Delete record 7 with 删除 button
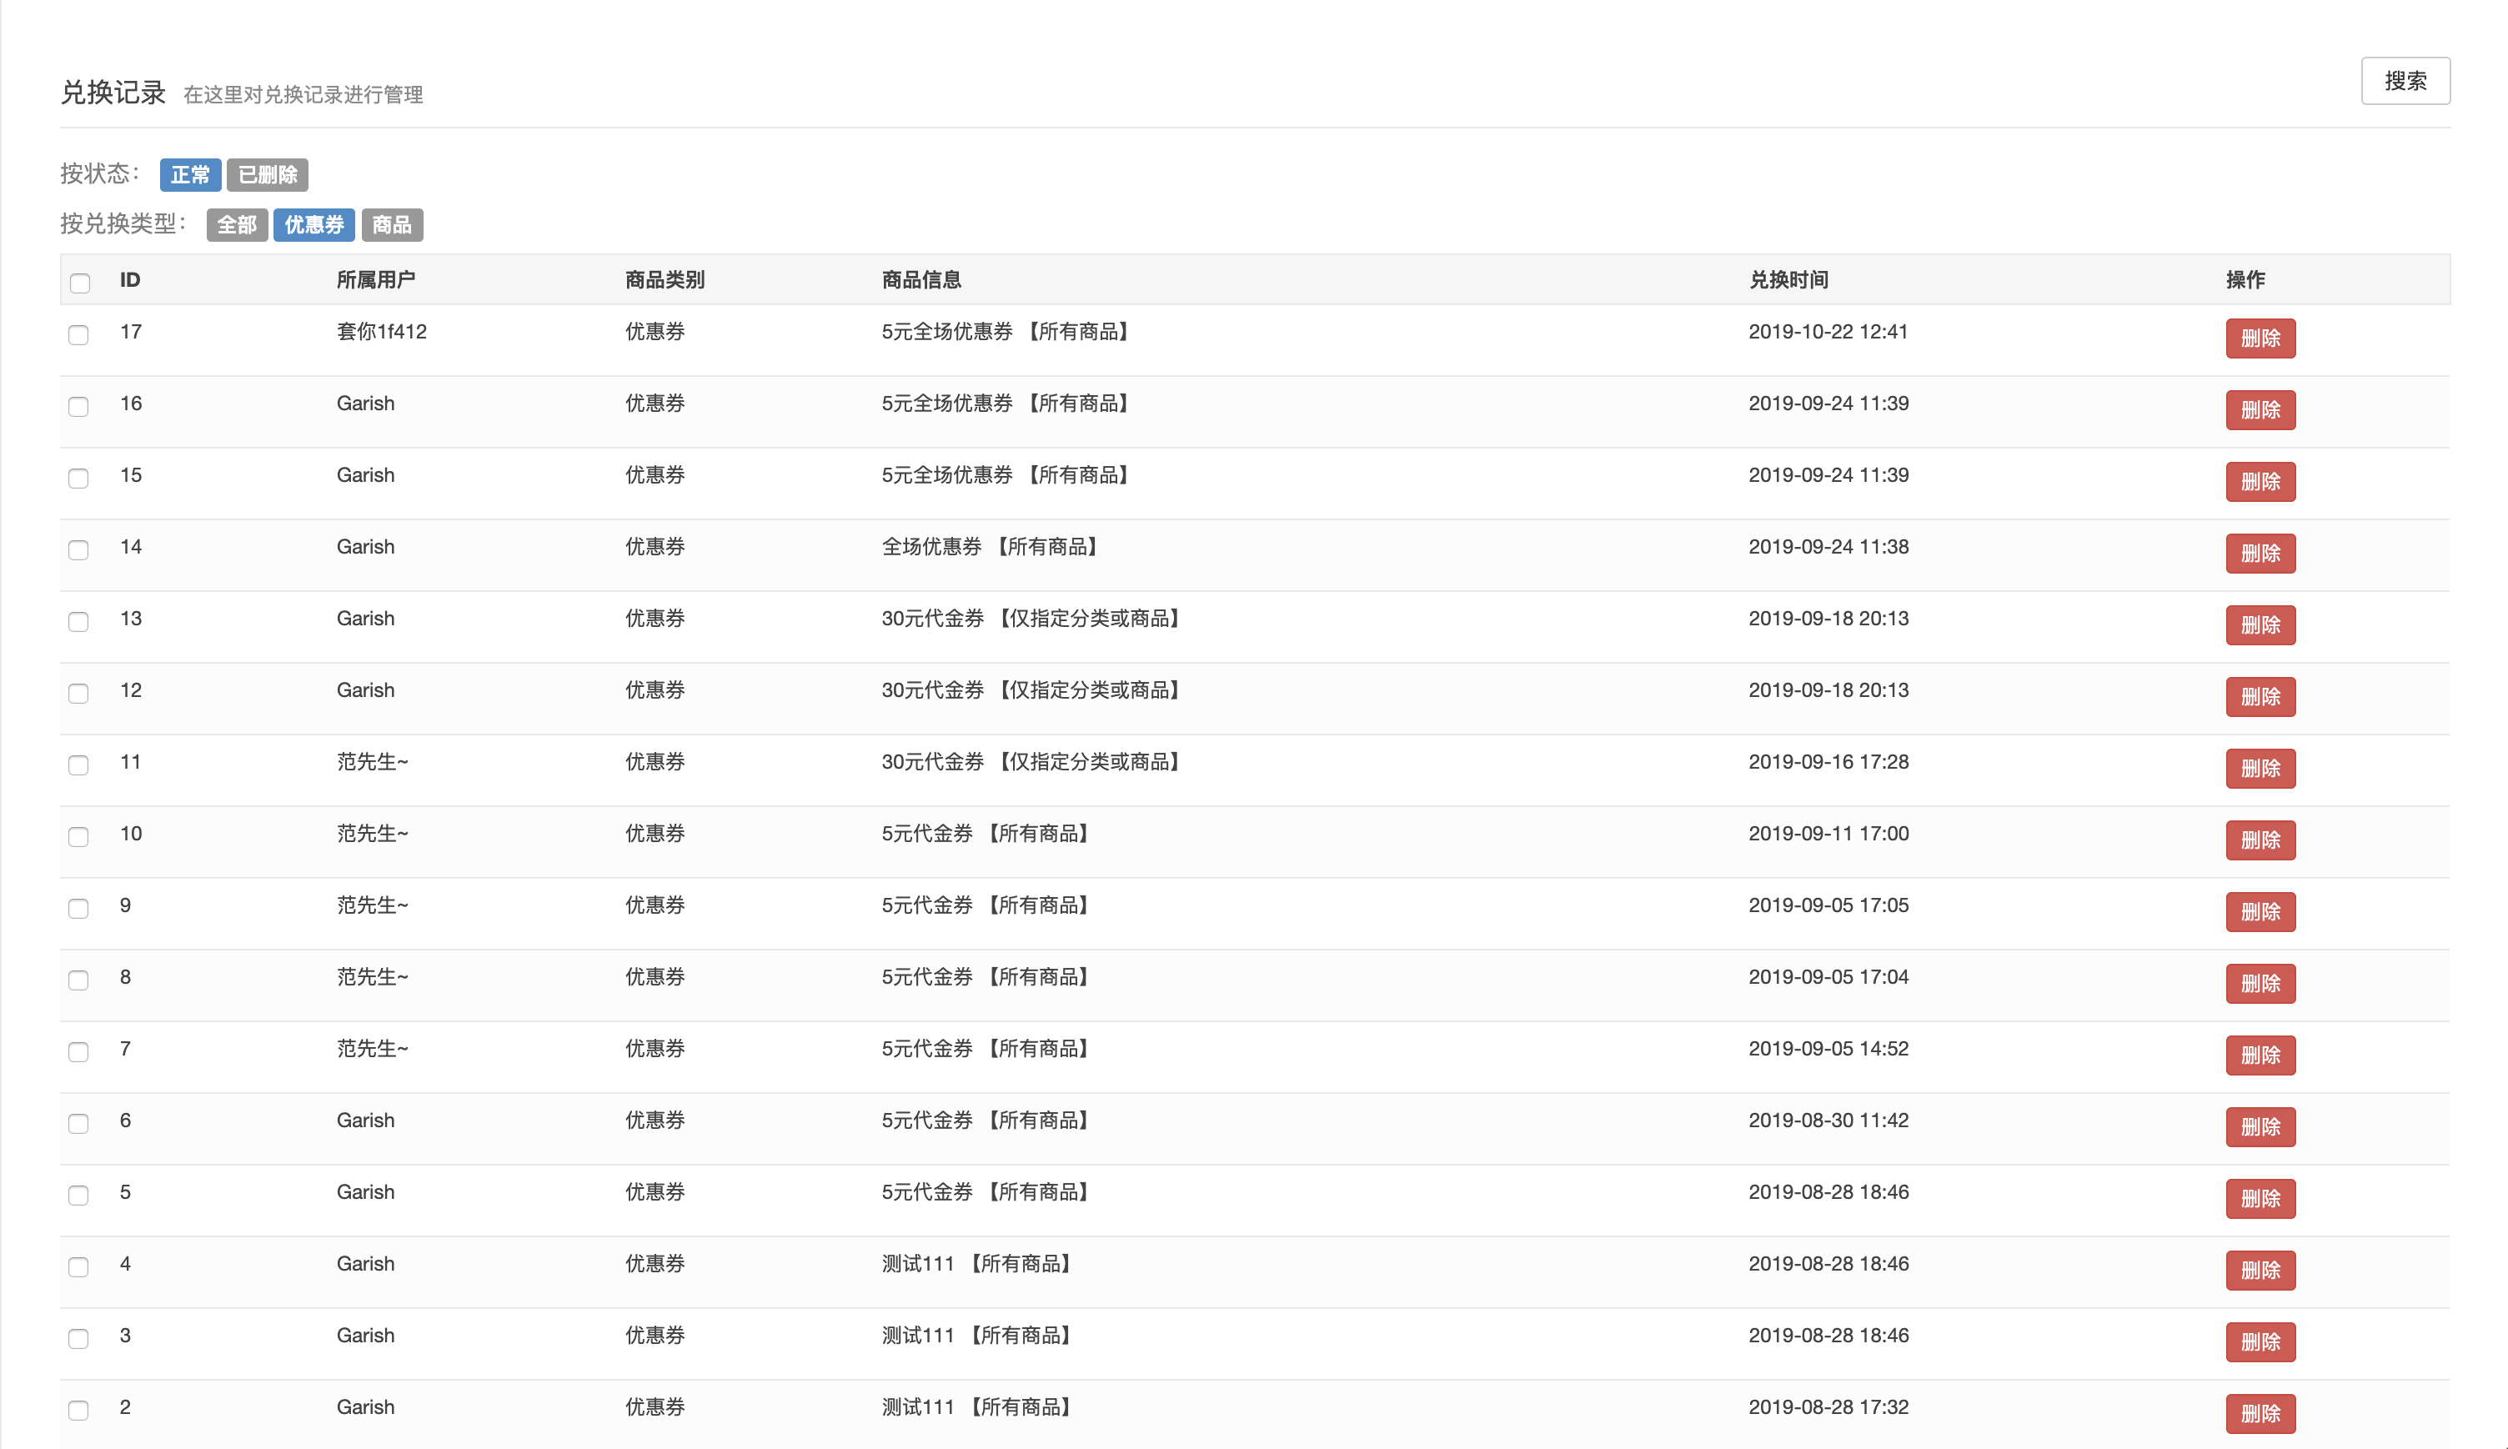The image size is (2508, 1449). (x=2260, y=1055)
